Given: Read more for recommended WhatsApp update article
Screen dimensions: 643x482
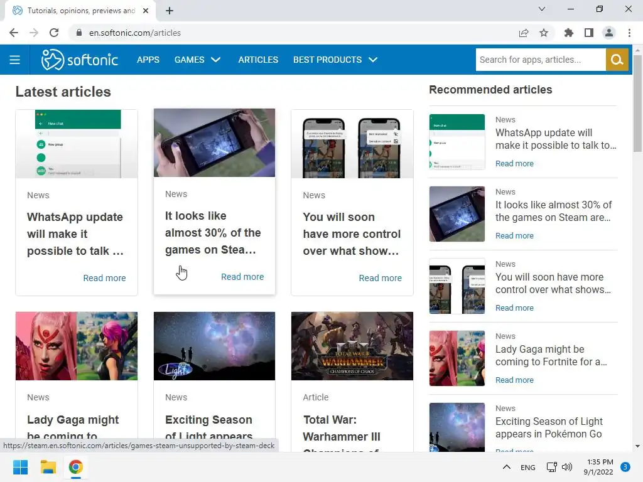Looking at the screenshot, I should pyautogui.click(x=514, y=164).
